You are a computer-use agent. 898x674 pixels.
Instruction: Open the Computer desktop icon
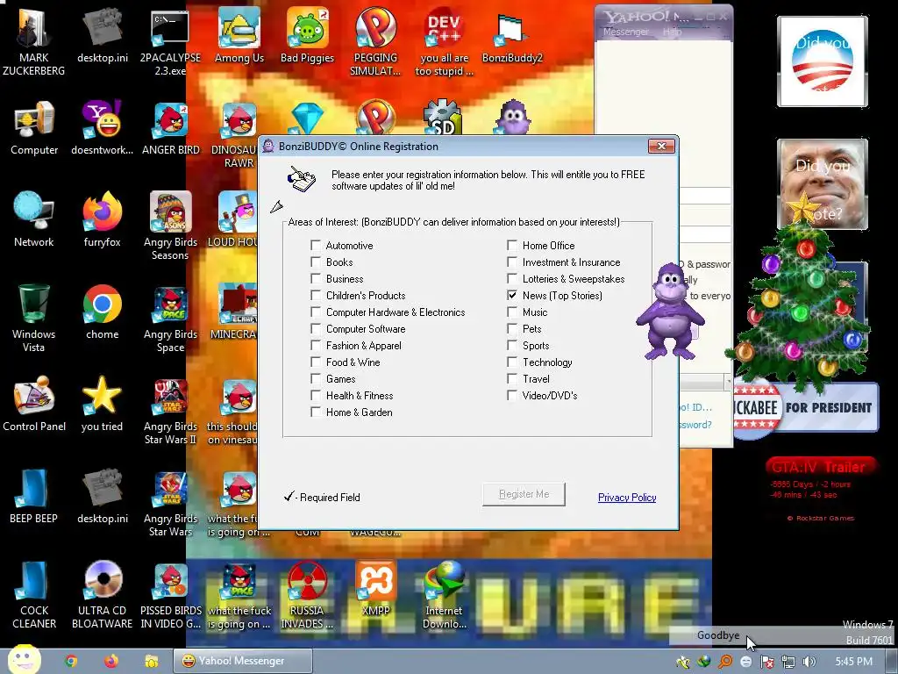(x=34, y=128)
